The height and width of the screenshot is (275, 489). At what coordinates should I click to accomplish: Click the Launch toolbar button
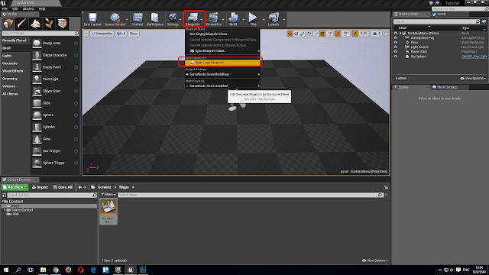tap(274, 19)
